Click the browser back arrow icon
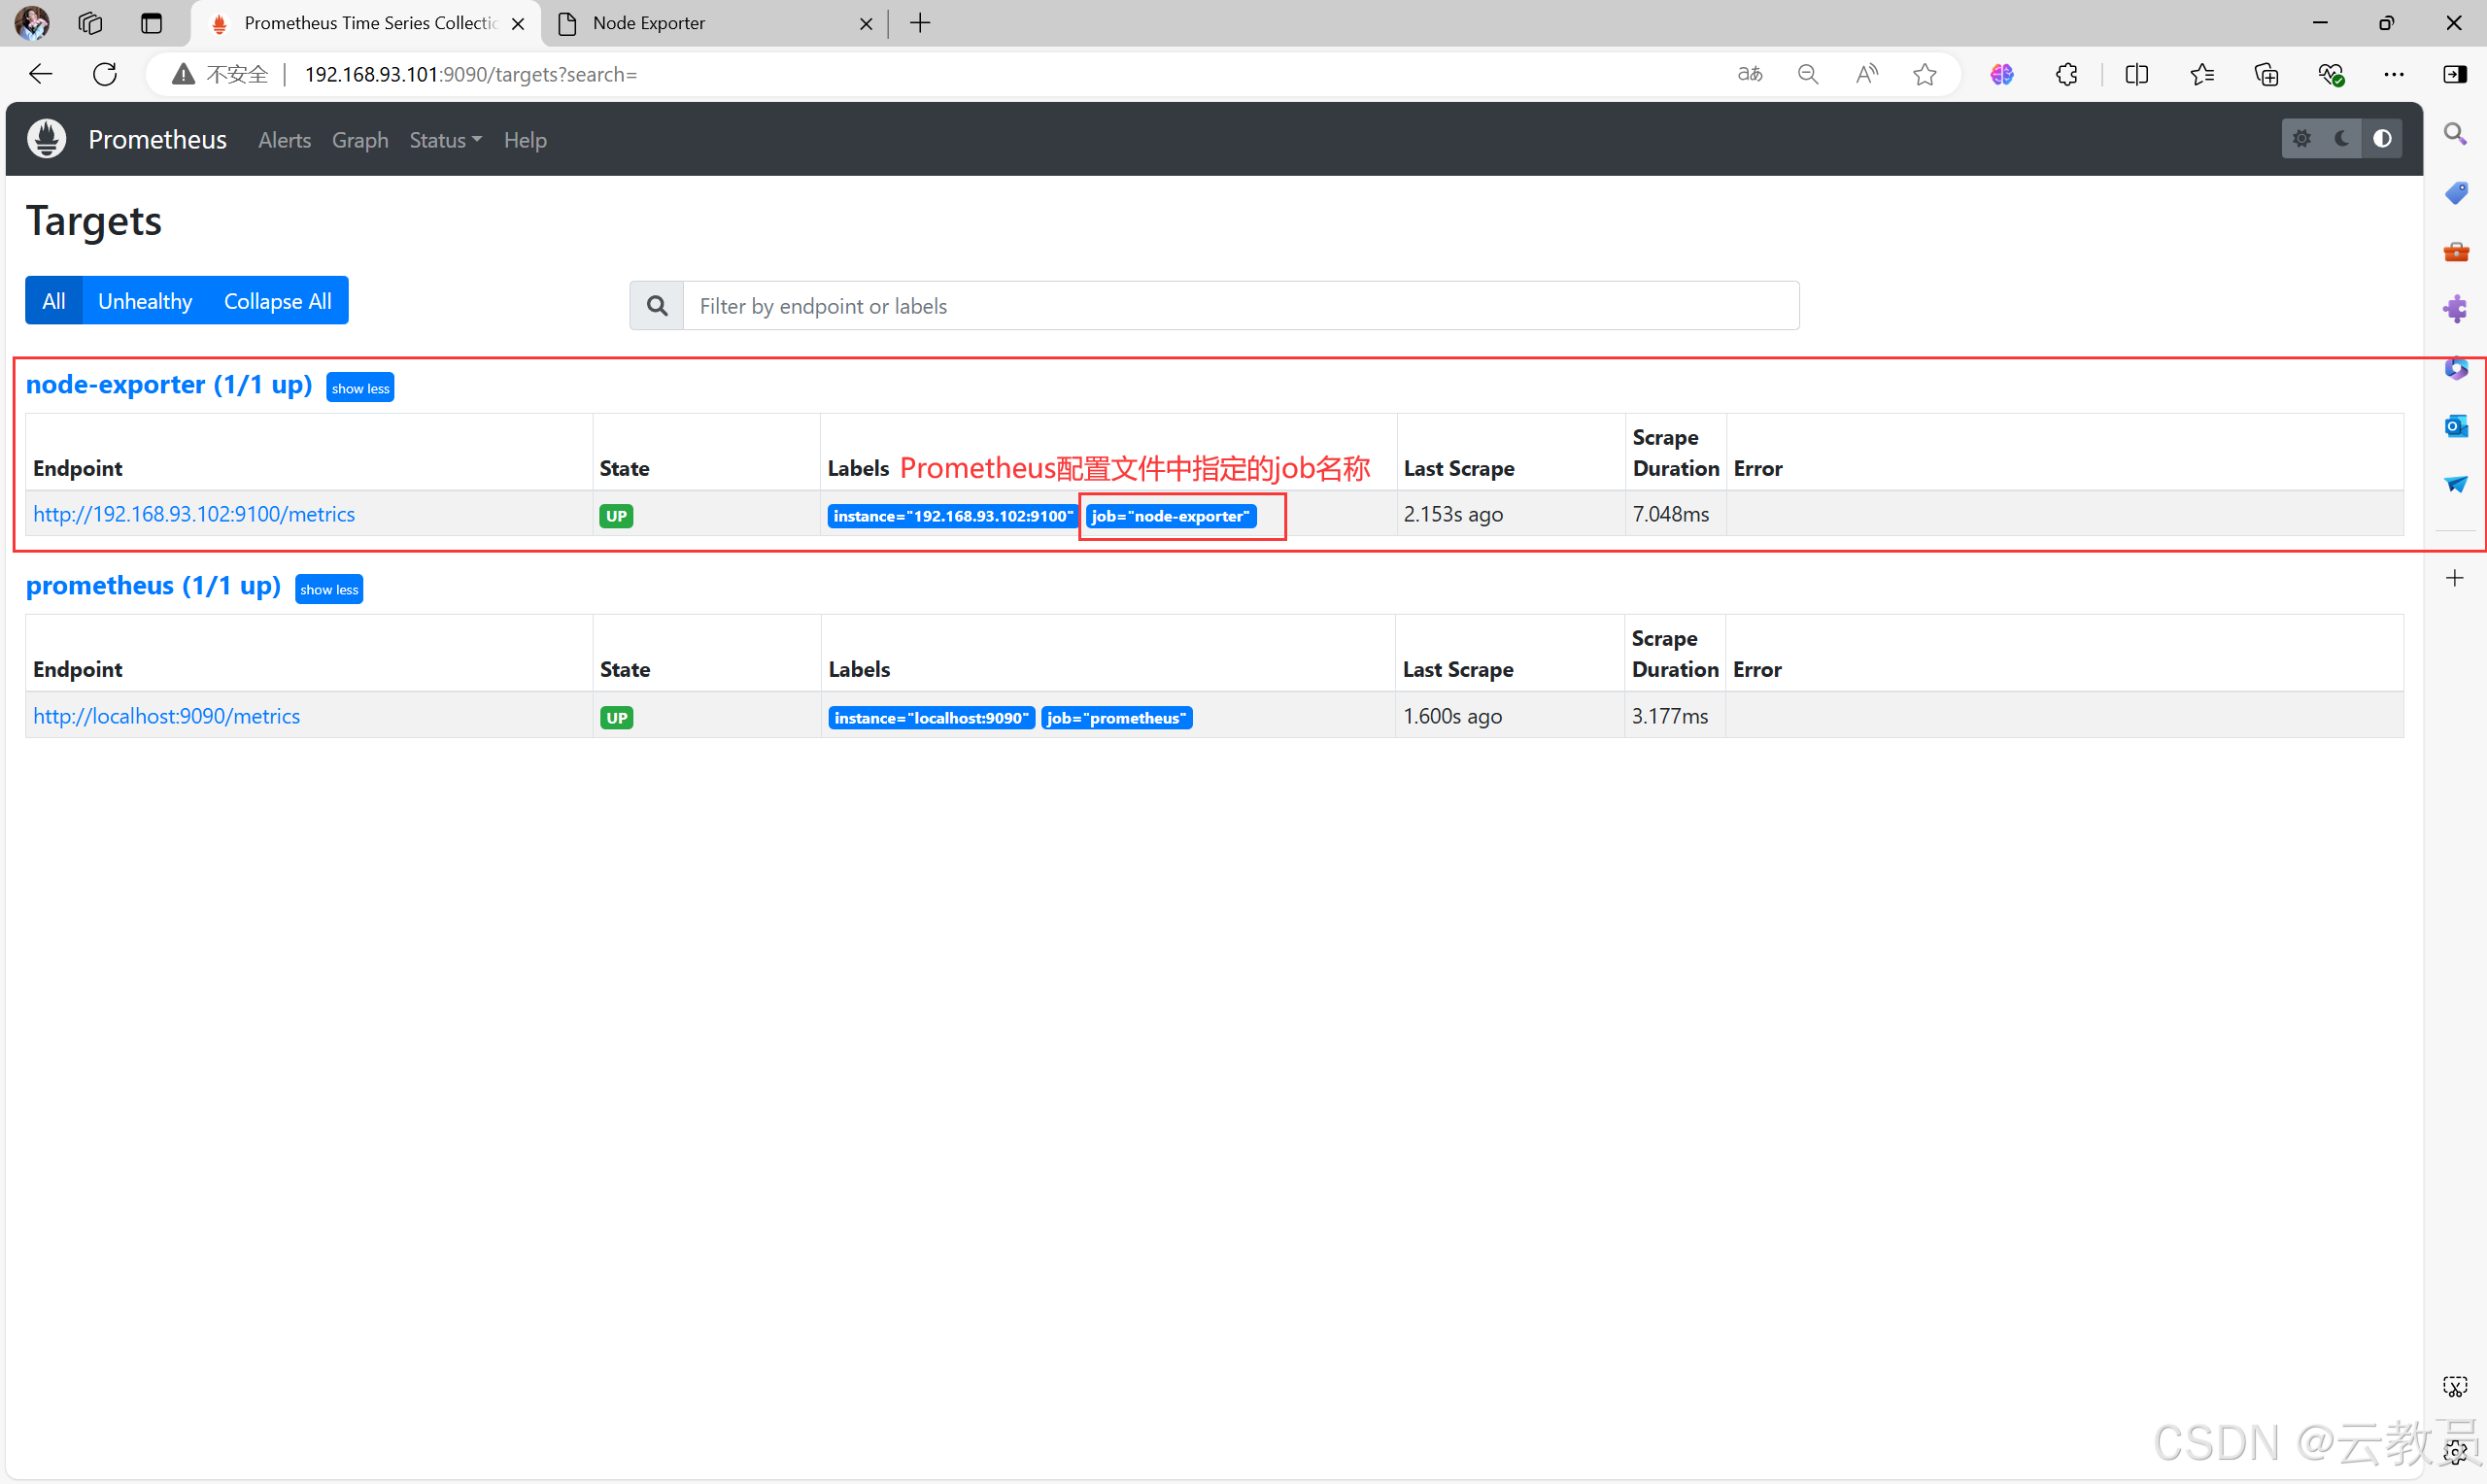The image size is (2487, 1484). click(x=41, y=74)
